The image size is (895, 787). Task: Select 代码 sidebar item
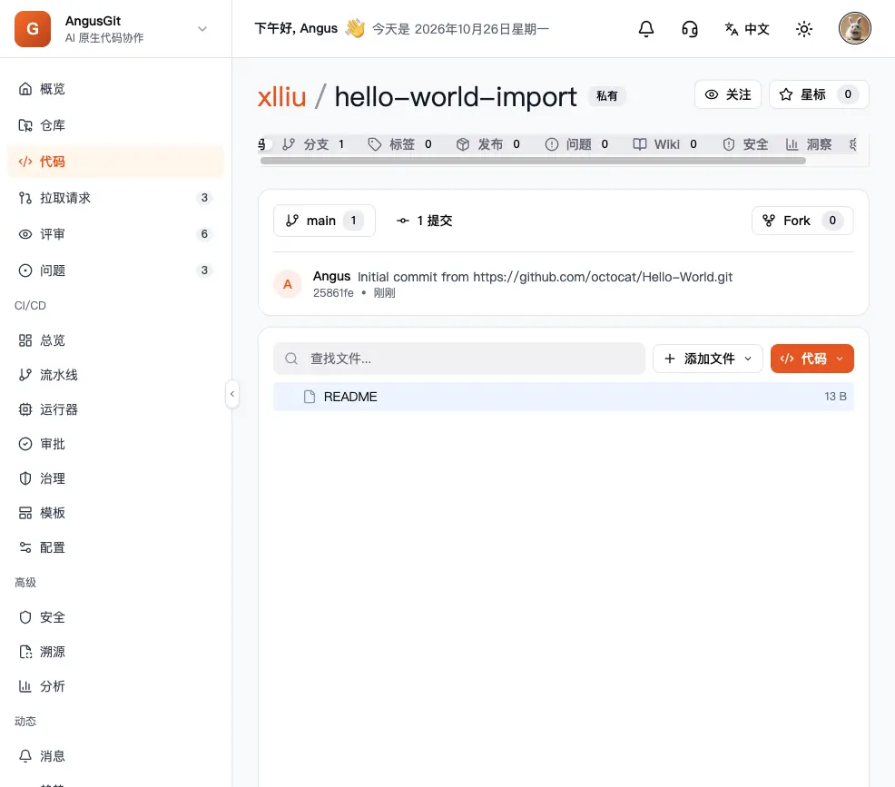click(115, 162)
